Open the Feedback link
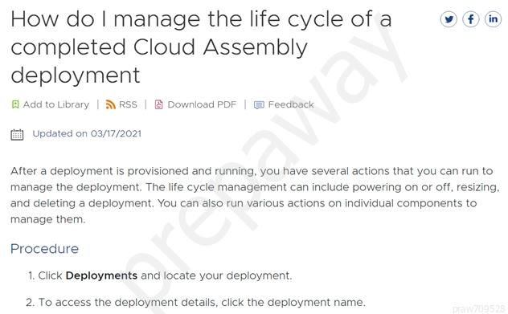Image resolution: width=508 pixels, height=314 pixels. 291,104
